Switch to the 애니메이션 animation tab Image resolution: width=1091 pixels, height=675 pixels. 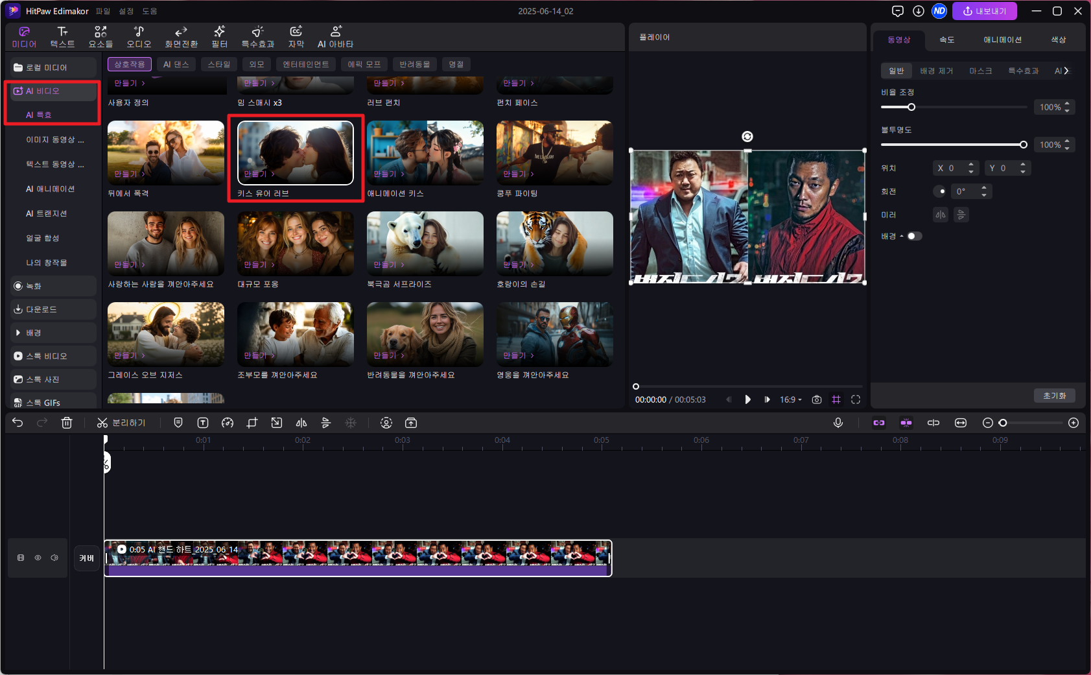click(1003, 40)
